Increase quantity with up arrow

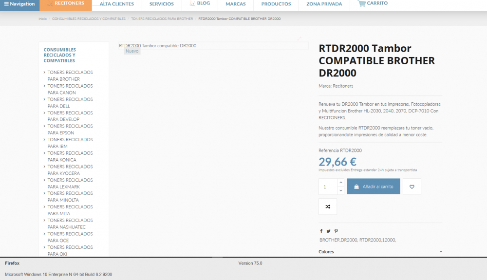click(x=341, y=183)
